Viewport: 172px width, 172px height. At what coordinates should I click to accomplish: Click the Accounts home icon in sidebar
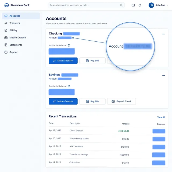[x=6, y=16]
